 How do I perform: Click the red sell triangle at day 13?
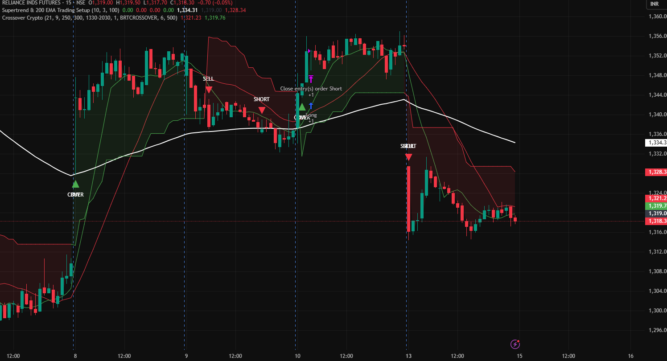[408, 157]
